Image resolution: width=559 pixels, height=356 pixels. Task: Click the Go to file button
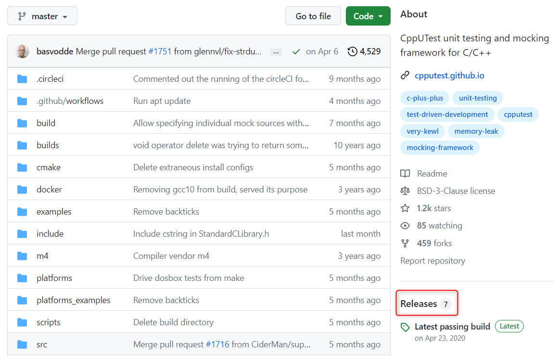[313, 16]
